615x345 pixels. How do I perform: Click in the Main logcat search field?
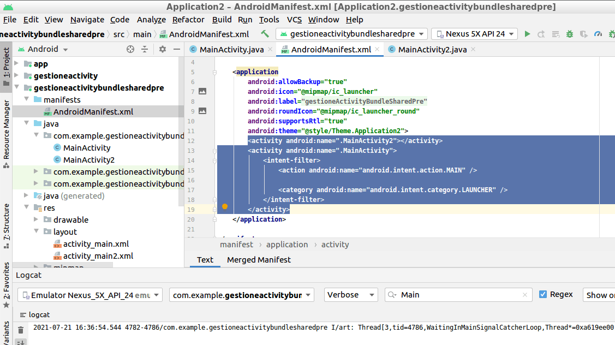459,295
